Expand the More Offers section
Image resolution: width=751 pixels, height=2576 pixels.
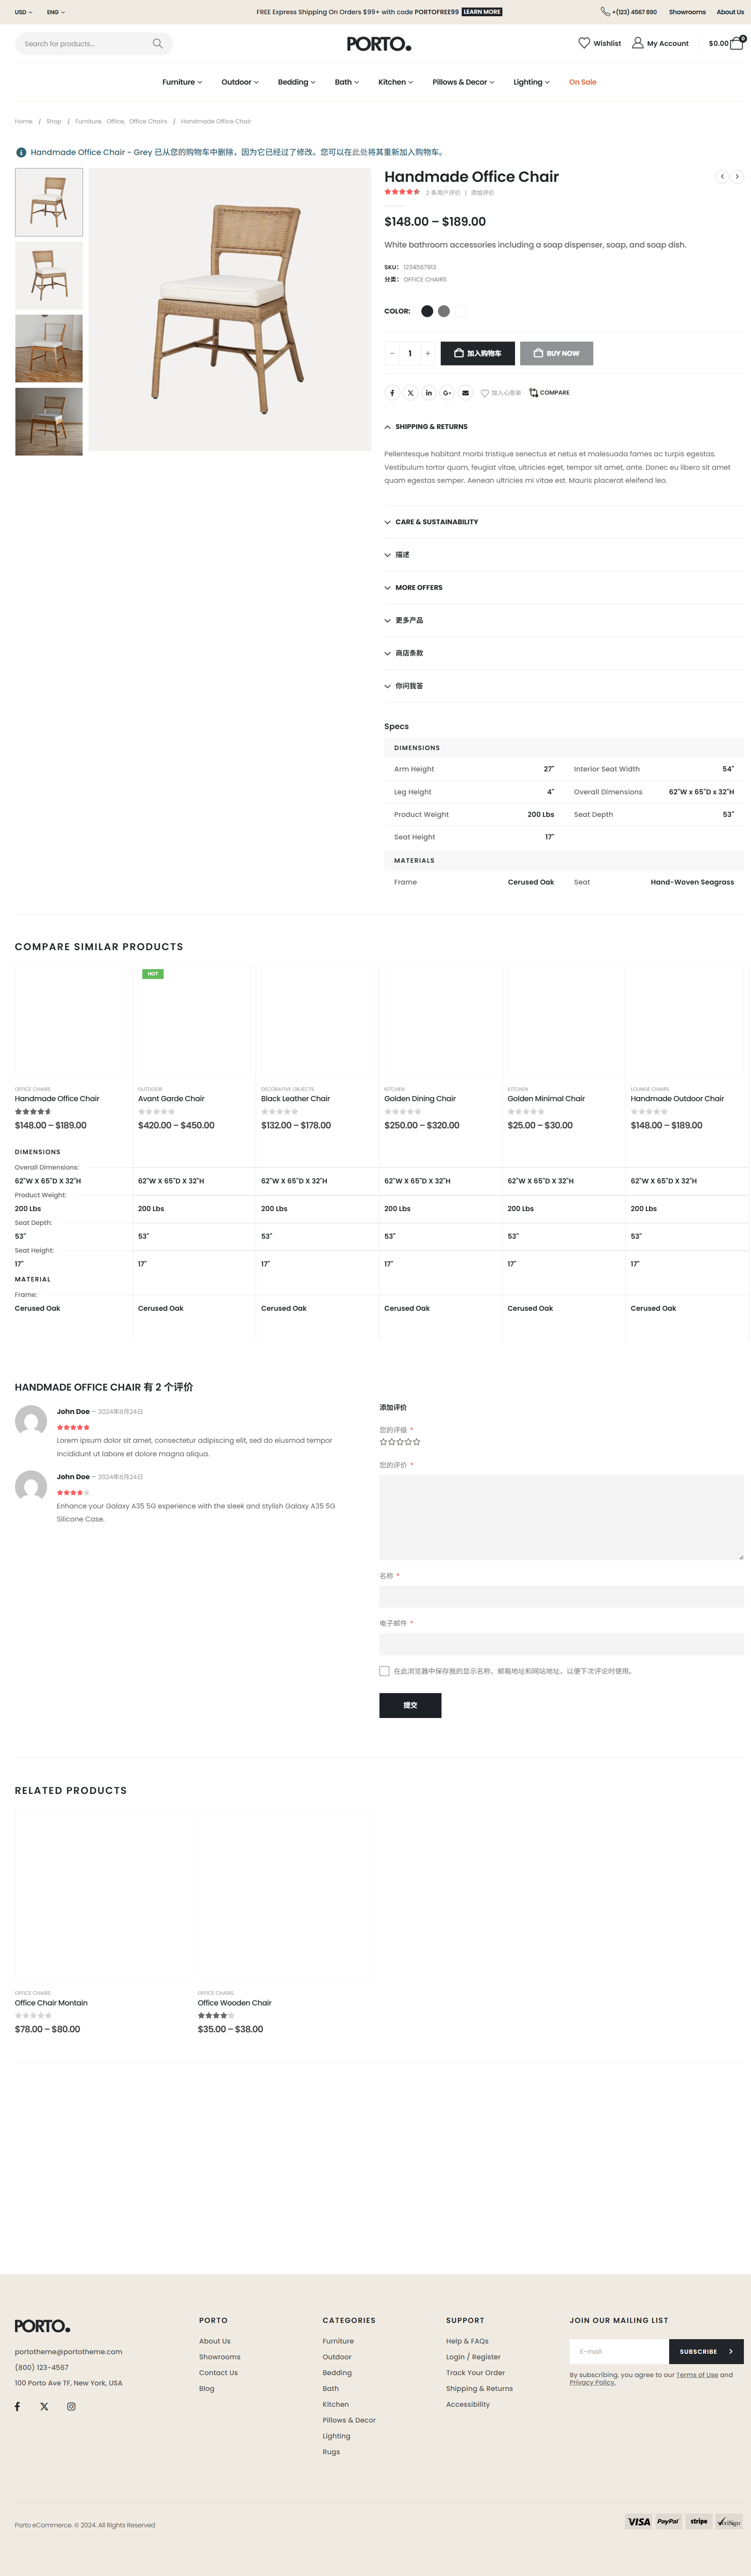[x=418, y=588]
